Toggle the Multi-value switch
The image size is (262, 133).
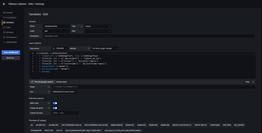point(55,103)
